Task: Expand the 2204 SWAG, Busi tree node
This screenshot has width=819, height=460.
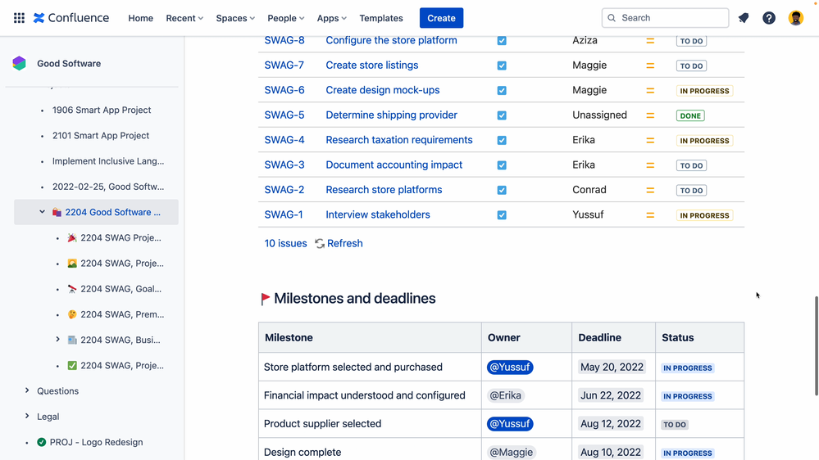Action: coord(57,340)
